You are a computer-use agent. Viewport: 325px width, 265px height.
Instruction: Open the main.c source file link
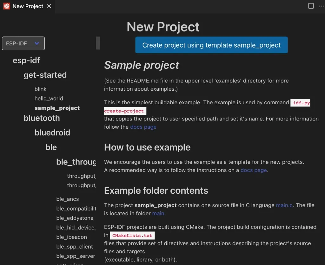[x=284, y=205]
